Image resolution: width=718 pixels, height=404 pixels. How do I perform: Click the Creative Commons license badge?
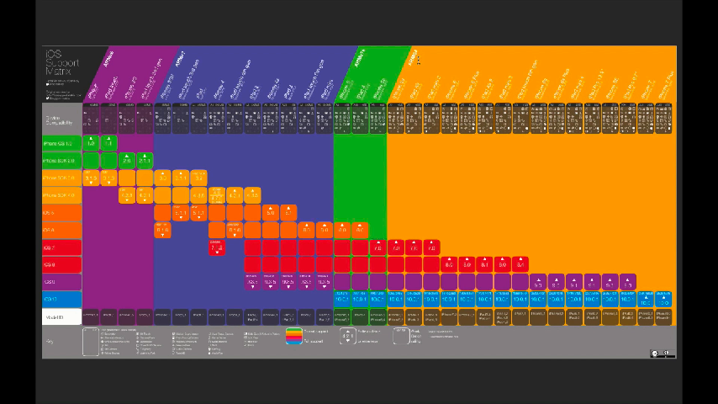pyautogui.click(x=663, y=353)
